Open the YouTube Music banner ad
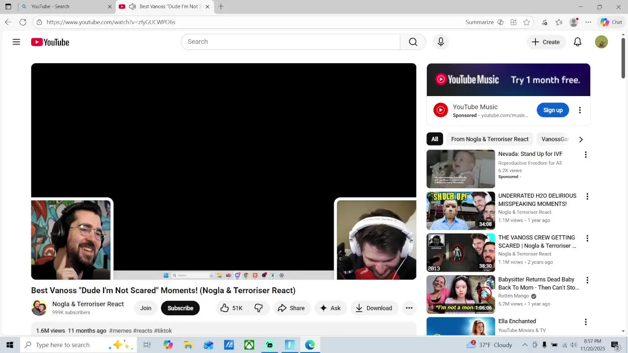 pos(508,80)
